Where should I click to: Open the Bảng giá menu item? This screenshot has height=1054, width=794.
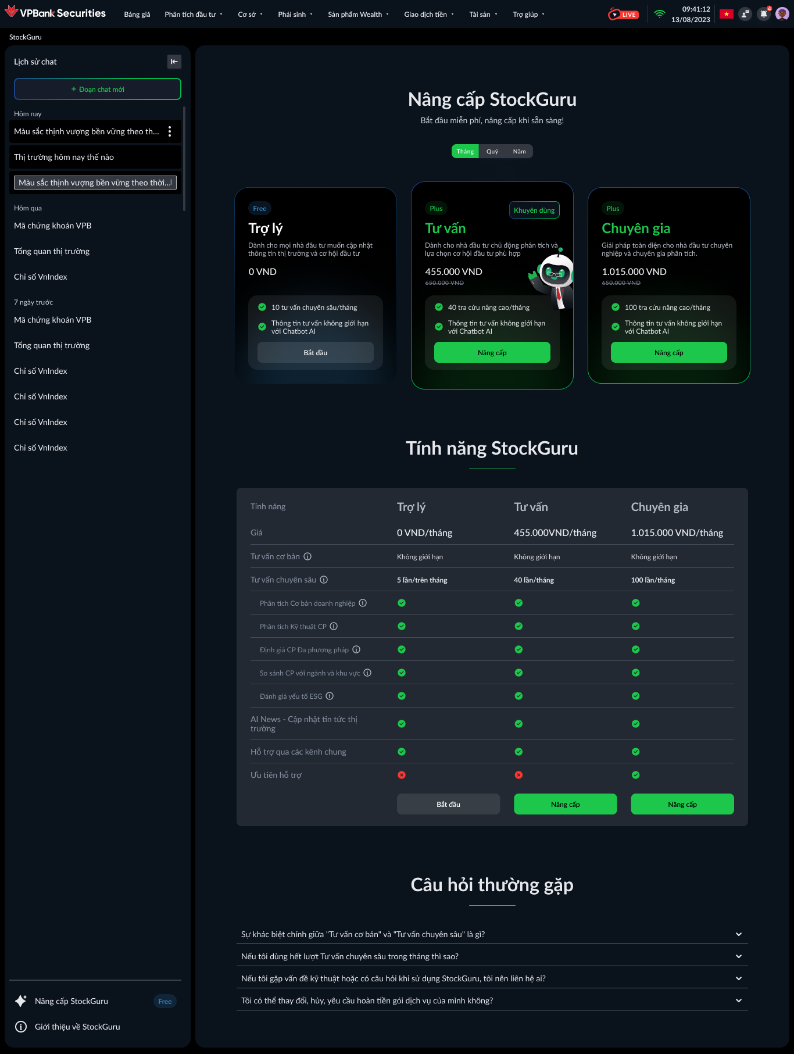point(137,15)
